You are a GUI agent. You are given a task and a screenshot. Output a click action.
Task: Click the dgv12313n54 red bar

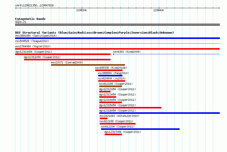108,97
